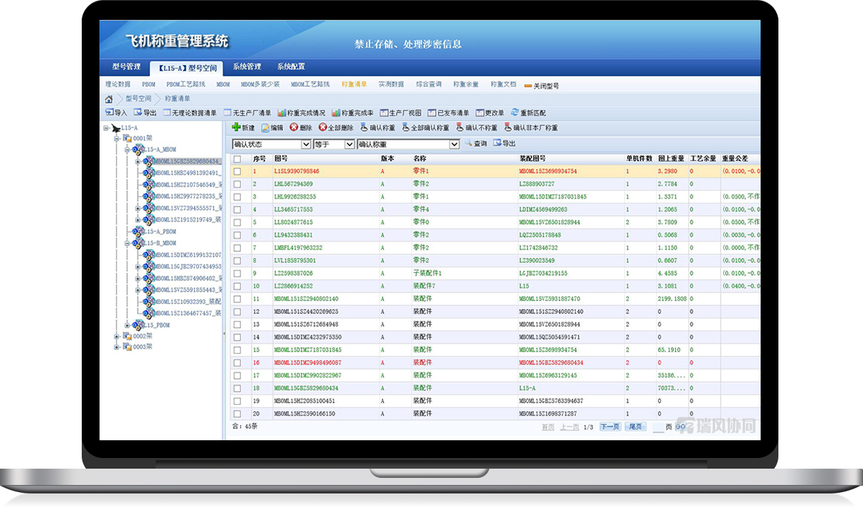Toggle the select-all checkbox in table header

click(237, 158)
